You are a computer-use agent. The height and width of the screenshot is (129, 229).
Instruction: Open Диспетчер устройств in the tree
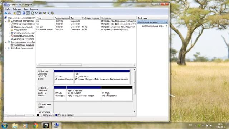point(24,39)
